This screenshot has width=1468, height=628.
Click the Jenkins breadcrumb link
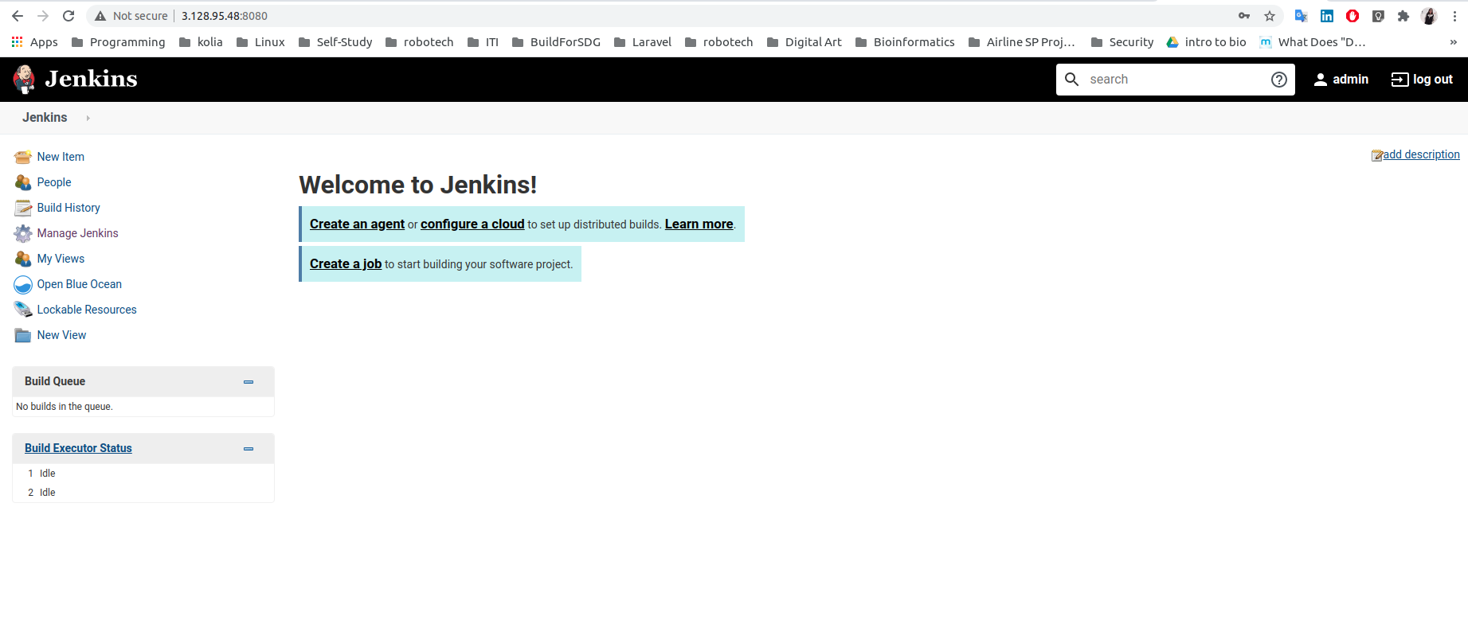click(45, 118)
